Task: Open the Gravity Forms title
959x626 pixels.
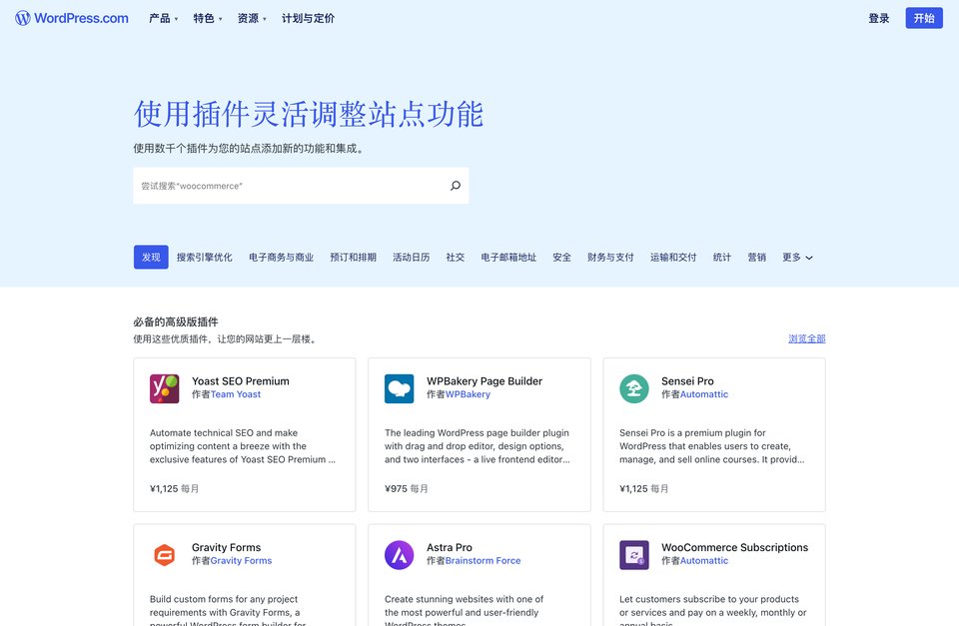Action: [227, 547]
